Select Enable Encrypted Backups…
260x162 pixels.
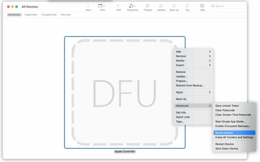click(x=234, y=126)
